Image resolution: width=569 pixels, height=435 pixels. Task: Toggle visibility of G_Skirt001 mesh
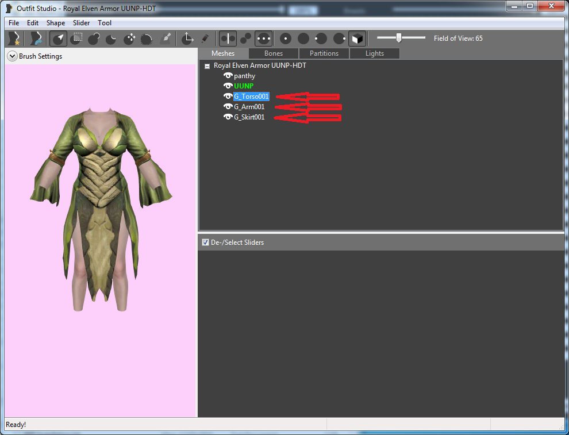point(228,117)
